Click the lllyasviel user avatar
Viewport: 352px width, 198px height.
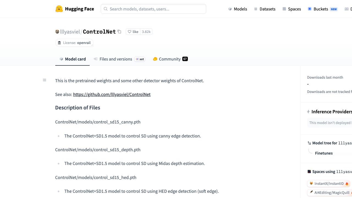[57, 32]
